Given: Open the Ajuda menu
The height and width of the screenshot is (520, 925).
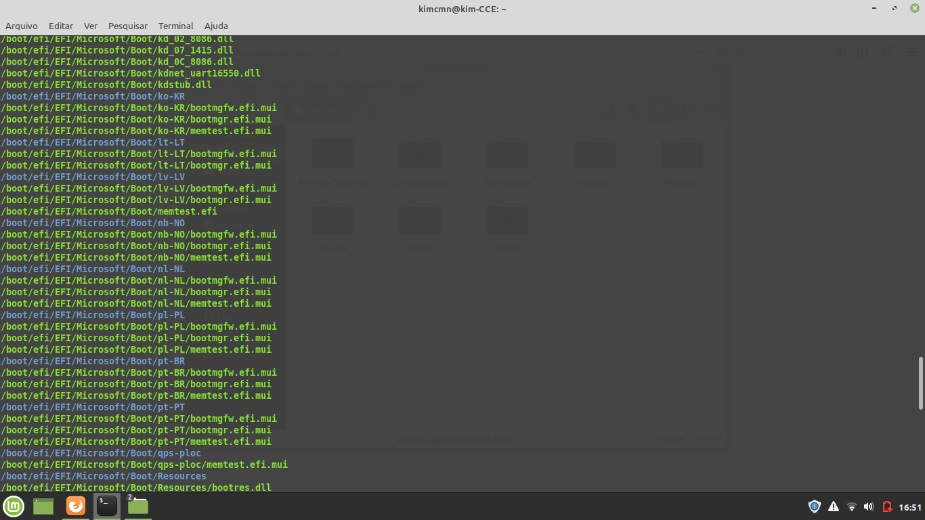Looking at the screenshot, I should tap(216, 26).
